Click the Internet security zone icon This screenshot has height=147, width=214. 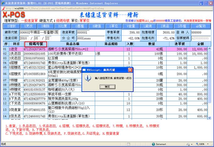[x=153, y=144]
